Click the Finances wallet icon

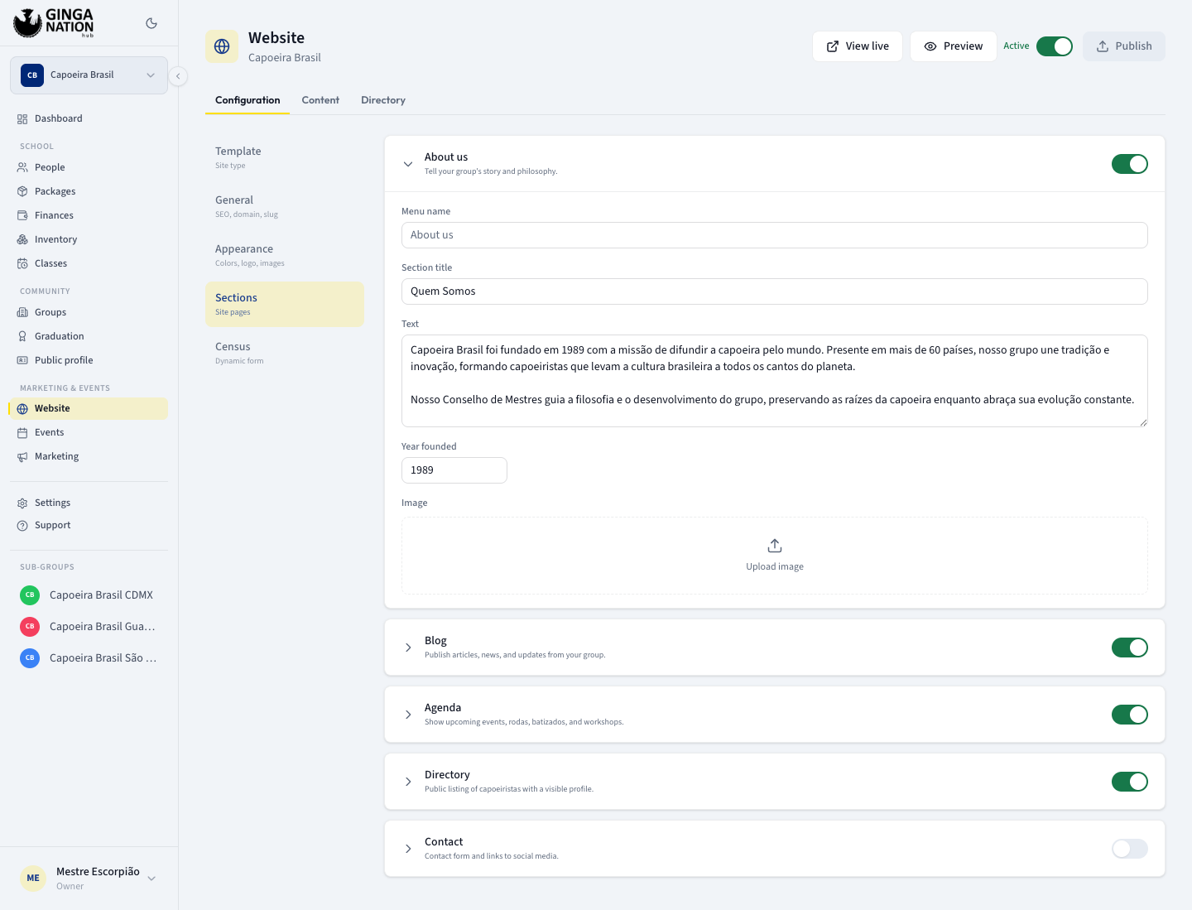22,216
